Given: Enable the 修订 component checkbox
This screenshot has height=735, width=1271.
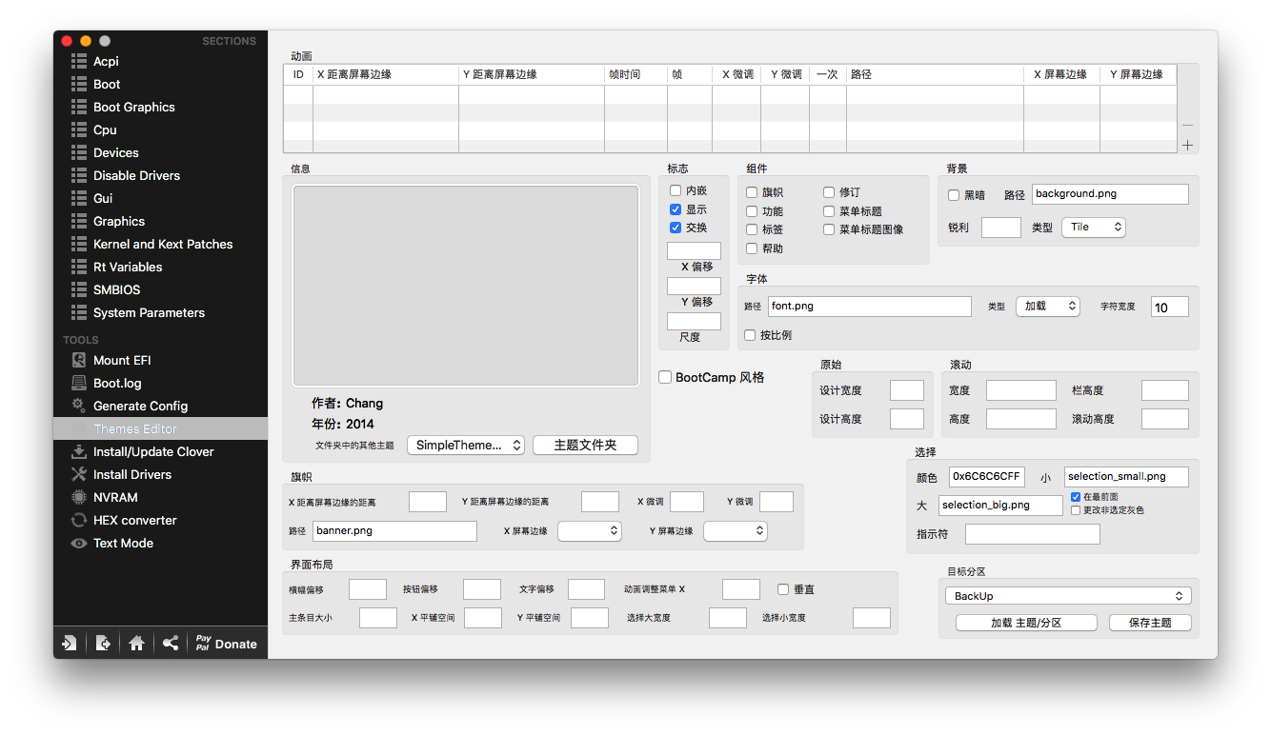Looking at the screenshot, I should point(829,192).
